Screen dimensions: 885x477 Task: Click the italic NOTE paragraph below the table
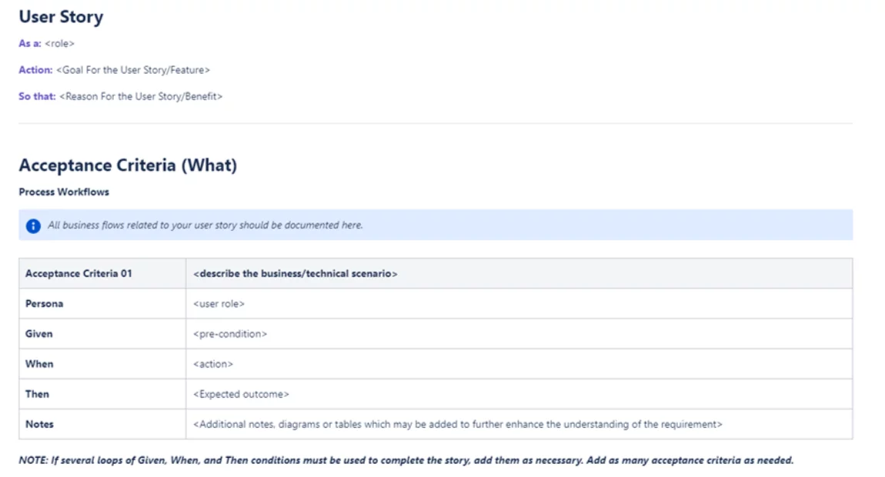click(x=406, y=461)
